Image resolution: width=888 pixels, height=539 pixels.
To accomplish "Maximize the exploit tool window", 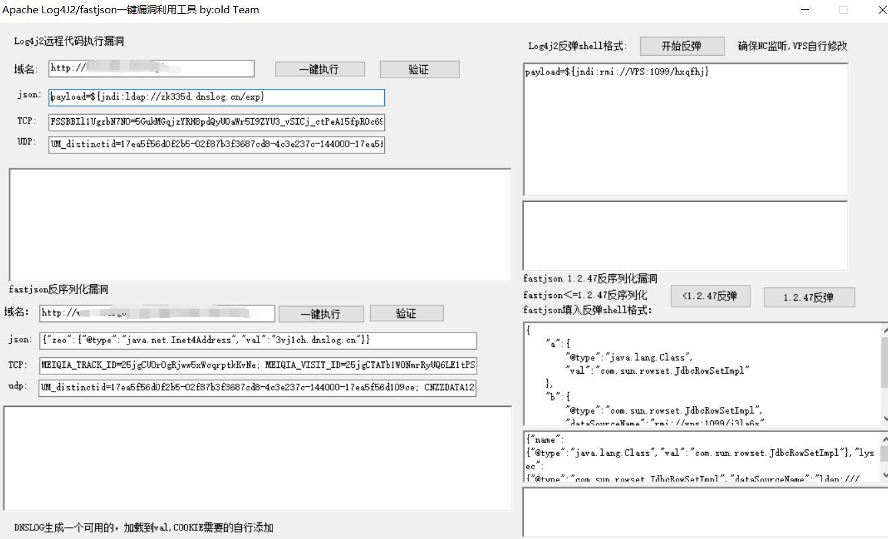I will tap(843, 10).
